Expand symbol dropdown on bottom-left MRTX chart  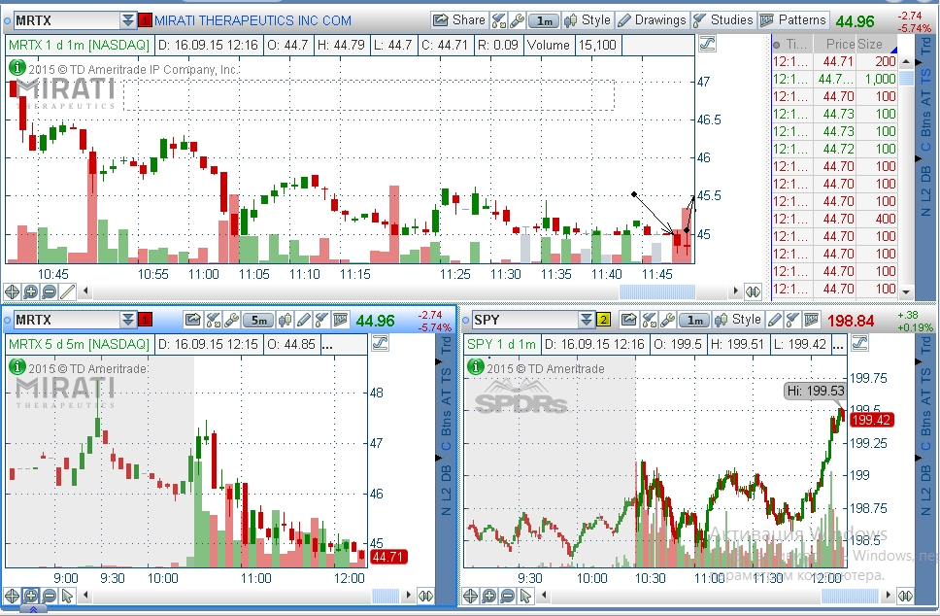(127, 320)
